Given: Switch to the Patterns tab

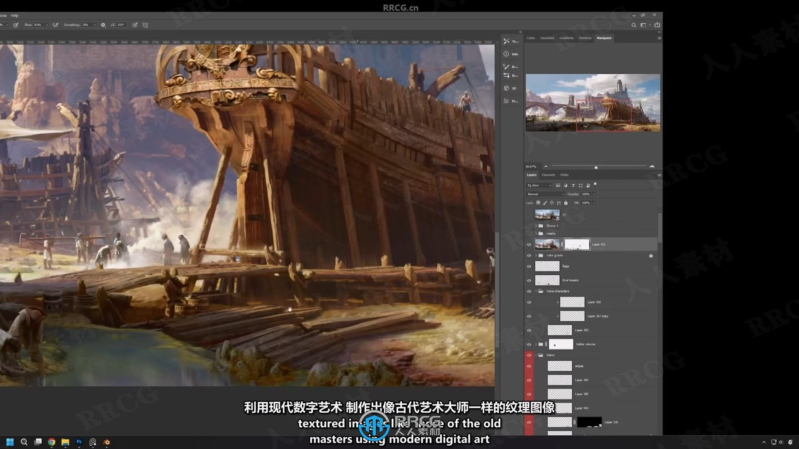Looking at the screenshot, I should 585,38.
